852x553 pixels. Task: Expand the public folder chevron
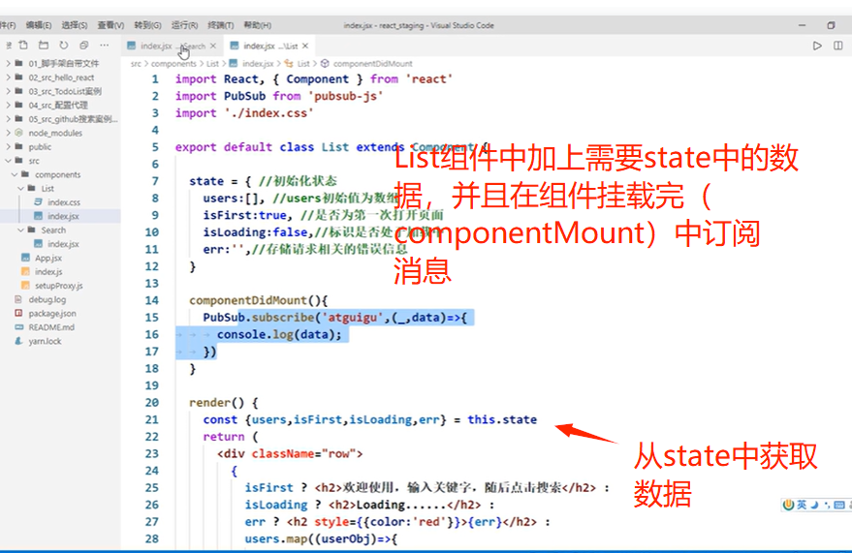click(x=8, y=147)
